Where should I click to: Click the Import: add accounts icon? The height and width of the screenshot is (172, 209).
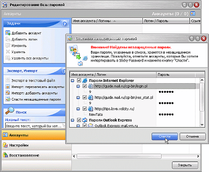tap(8, 93)
